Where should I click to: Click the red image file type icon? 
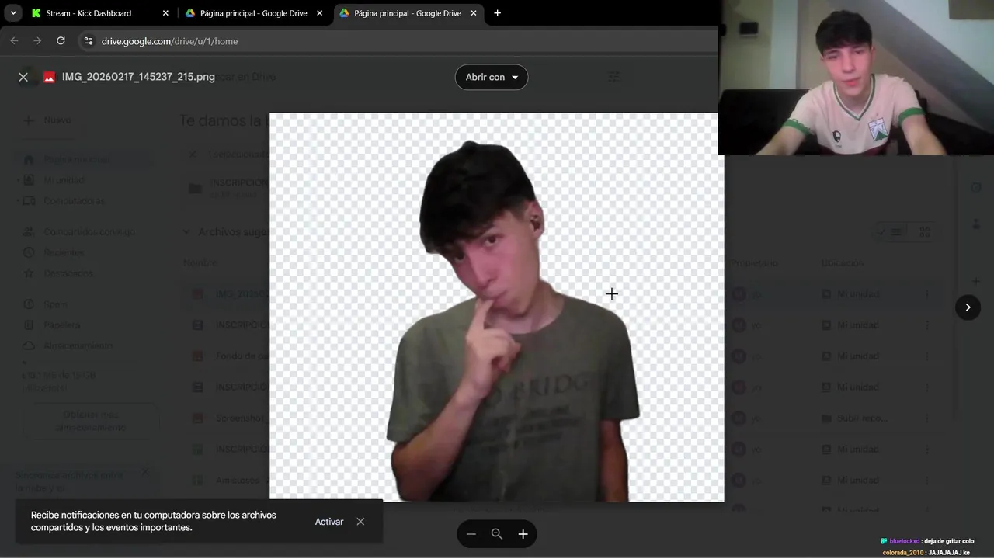click(49, 77)
